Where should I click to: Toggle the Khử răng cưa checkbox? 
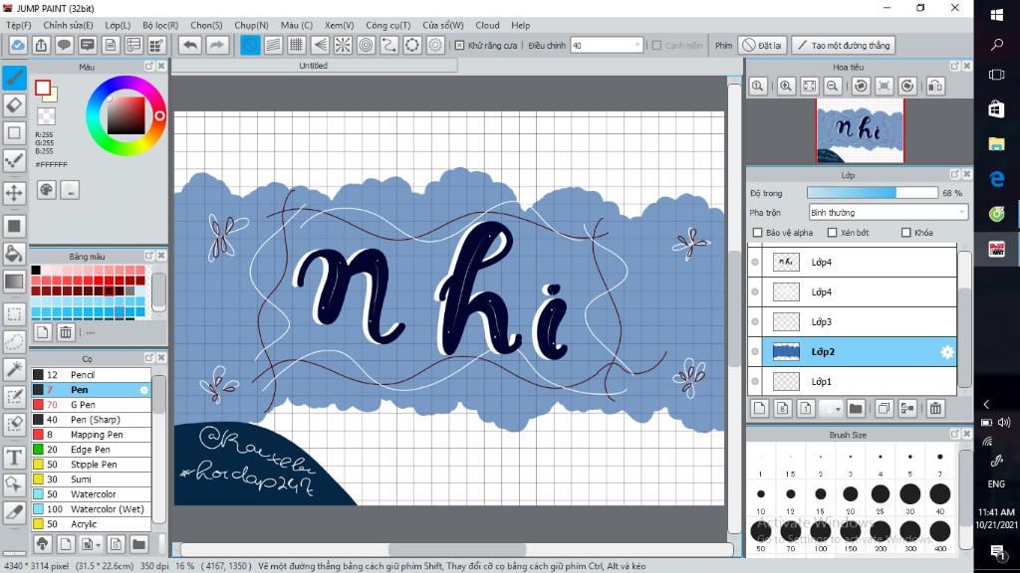coord(459,46)
